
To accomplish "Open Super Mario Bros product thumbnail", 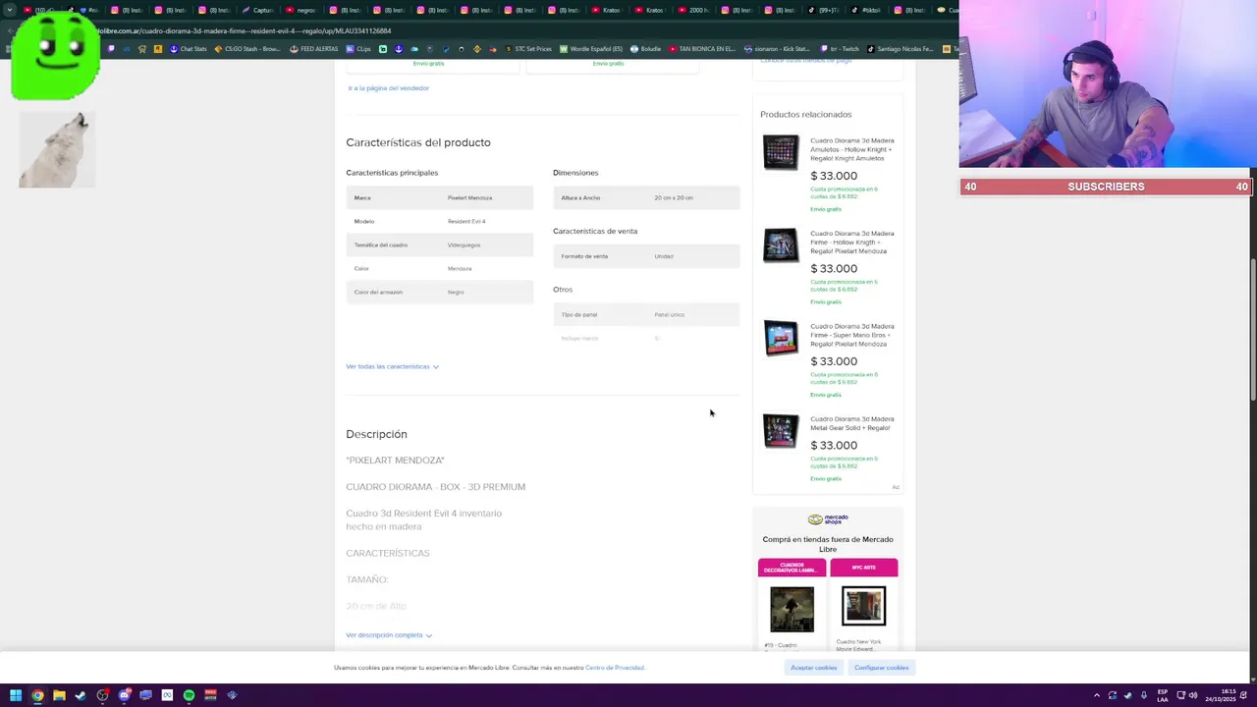I will pos(781,338).
